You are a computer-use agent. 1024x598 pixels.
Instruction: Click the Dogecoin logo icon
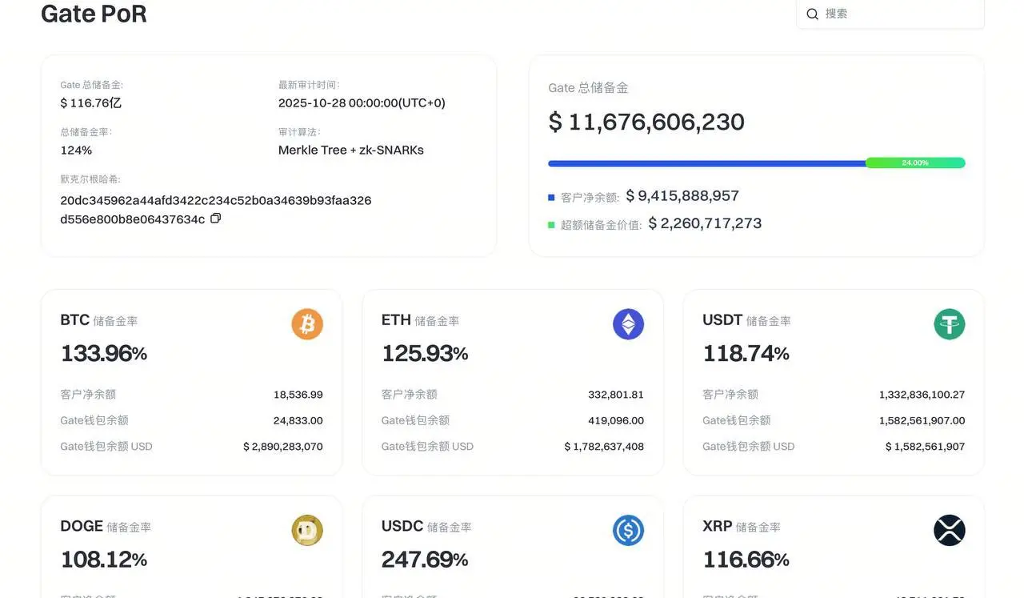coord(307,530)
